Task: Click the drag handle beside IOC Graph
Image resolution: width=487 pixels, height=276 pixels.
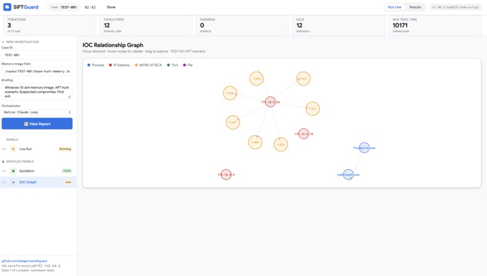Action: (4, 182)
